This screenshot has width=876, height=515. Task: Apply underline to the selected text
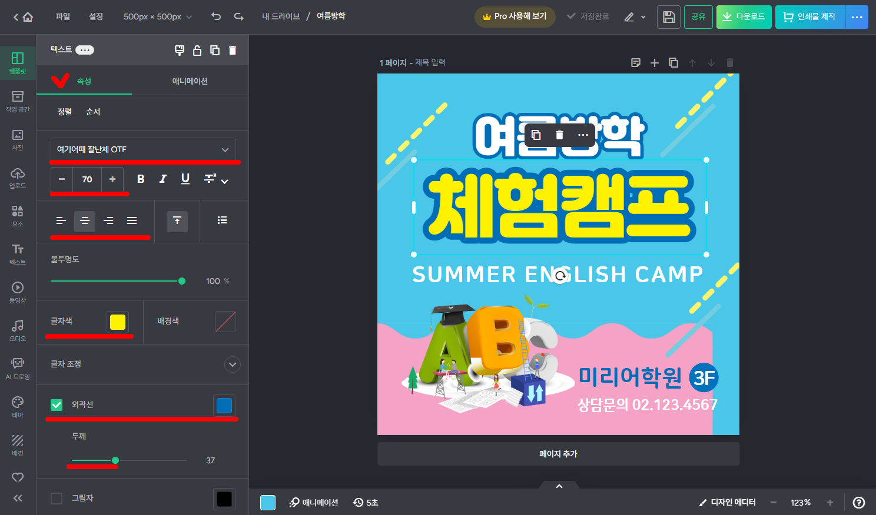[185, 179]
